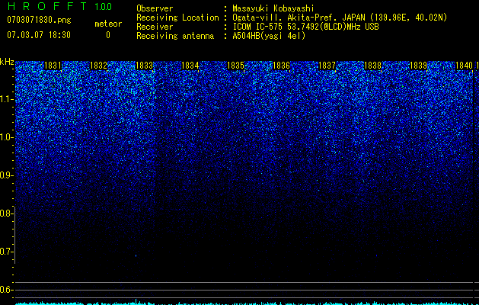Click the 0.9 kHz axis label
This screenshot has height=305, width=479.
(6, 175)
